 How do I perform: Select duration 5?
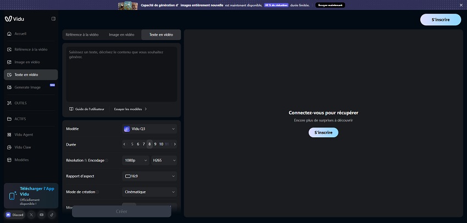point(132,144)
